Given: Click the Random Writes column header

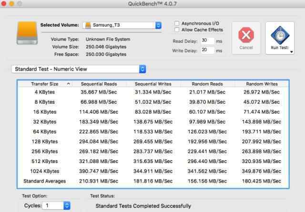Looking at the screenshot, I should 262,84.
